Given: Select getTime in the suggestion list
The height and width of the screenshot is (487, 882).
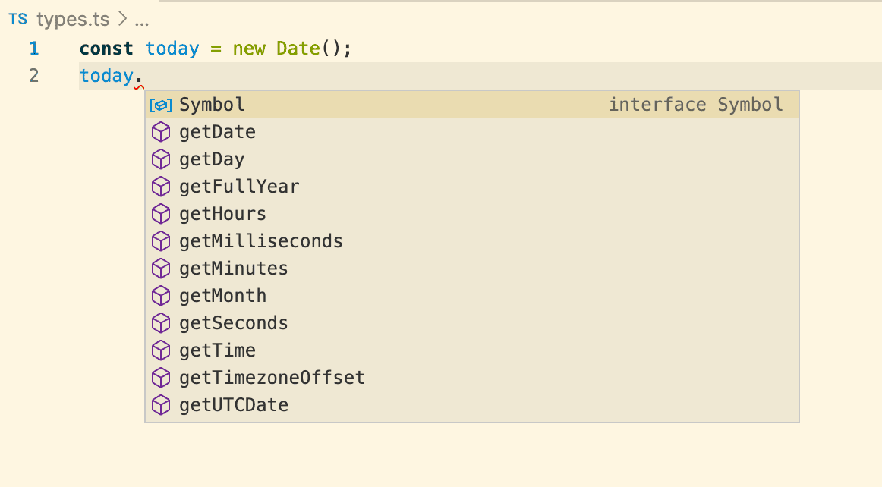Looking at the screenshot, I should click(x=472, y=351).
